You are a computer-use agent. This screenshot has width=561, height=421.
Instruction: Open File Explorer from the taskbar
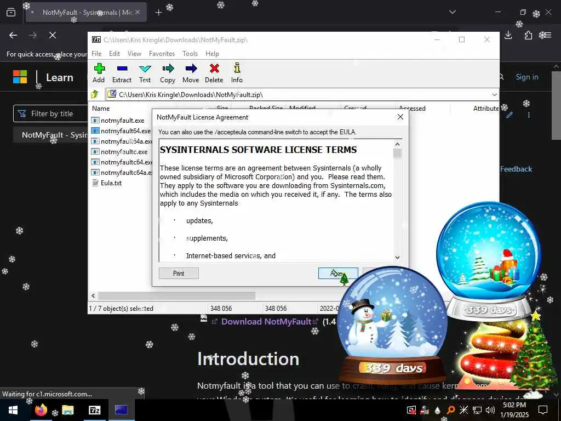pos(67,410)
